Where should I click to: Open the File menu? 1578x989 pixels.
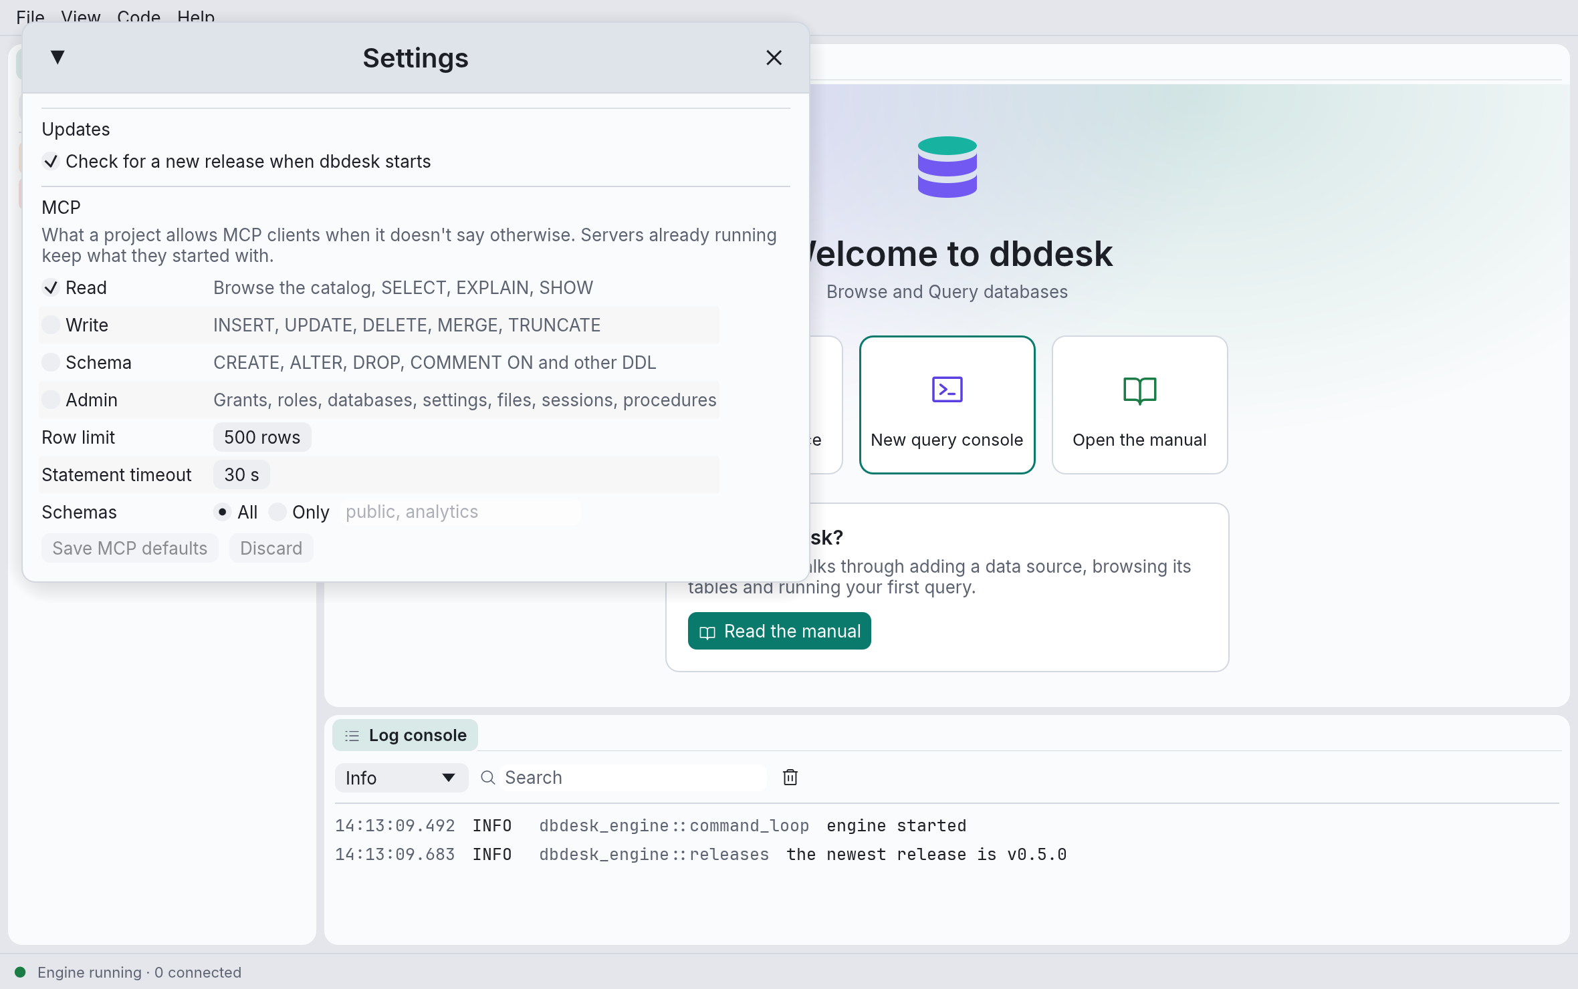30,17
